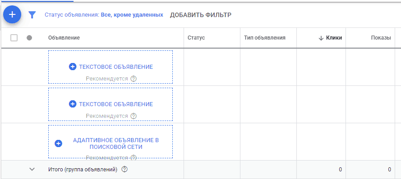Open help icon under the first text ad card
This screenshot has height=179, width=401.
(134, 79)
